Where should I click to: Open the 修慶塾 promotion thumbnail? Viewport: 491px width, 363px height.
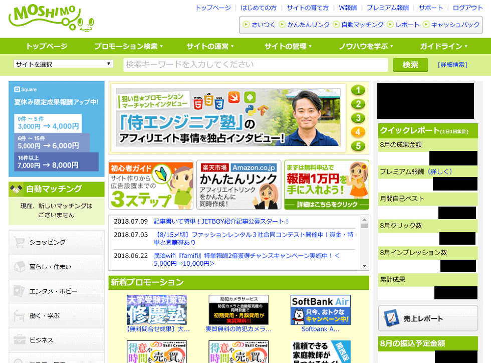click(156, 310)
